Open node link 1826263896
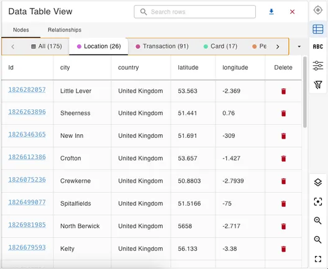 [x=27, y=112]
